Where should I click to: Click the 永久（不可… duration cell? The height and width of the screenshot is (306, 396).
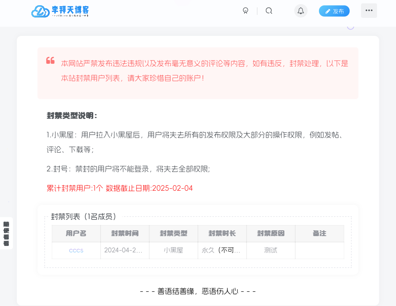pyautogui.click(x=222, y=251)
